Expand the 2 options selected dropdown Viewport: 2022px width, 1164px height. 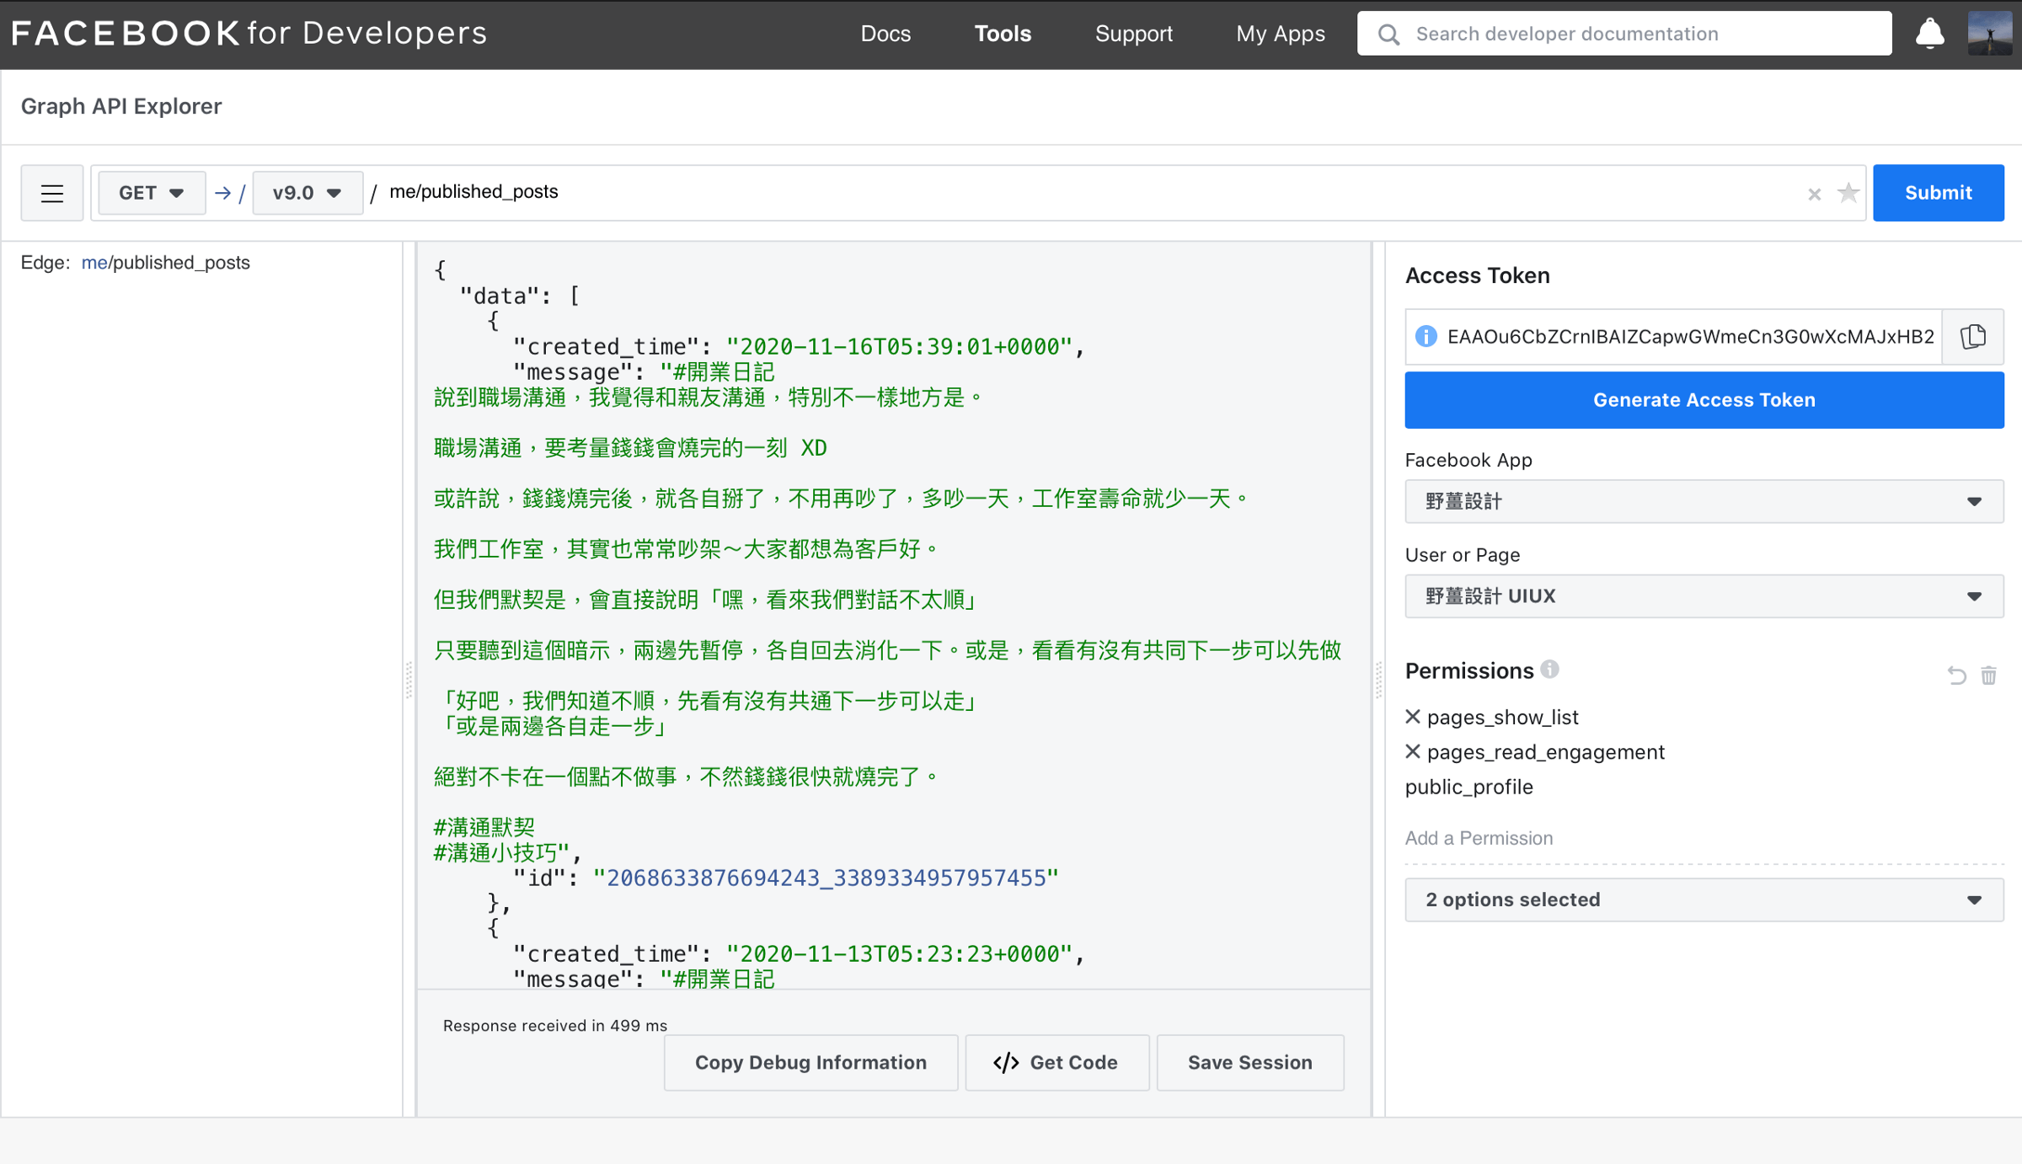click(1704, 900)
